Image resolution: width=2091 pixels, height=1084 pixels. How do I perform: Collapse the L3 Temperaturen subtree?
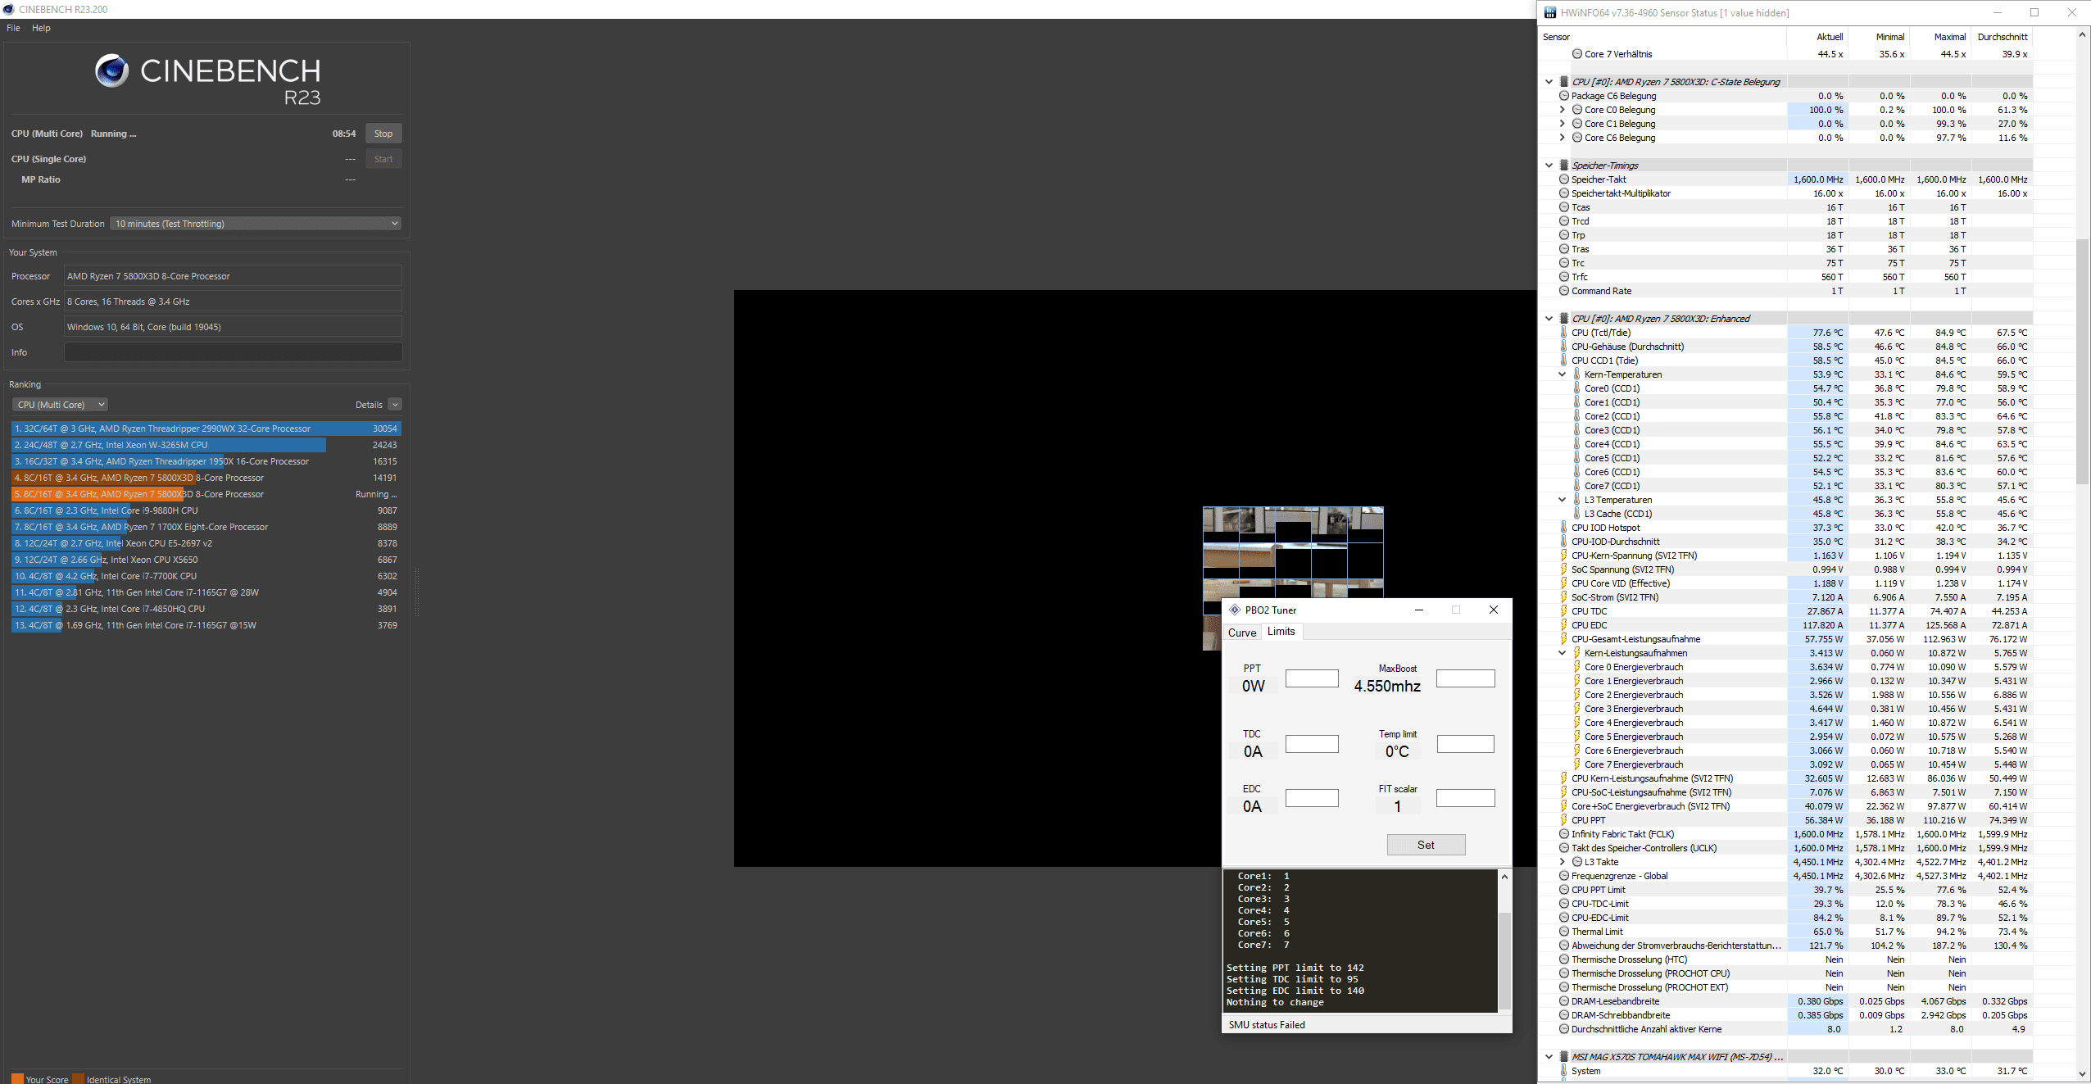pos(1562,500)
